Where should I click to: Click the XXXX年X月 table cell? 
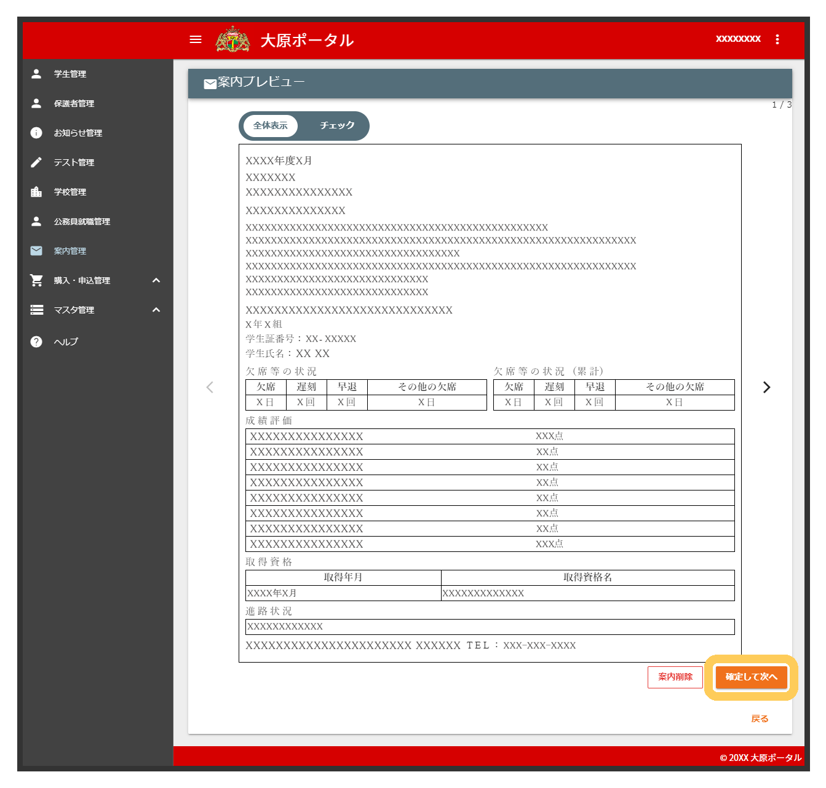pyautogui.click(x=343, y=593)
